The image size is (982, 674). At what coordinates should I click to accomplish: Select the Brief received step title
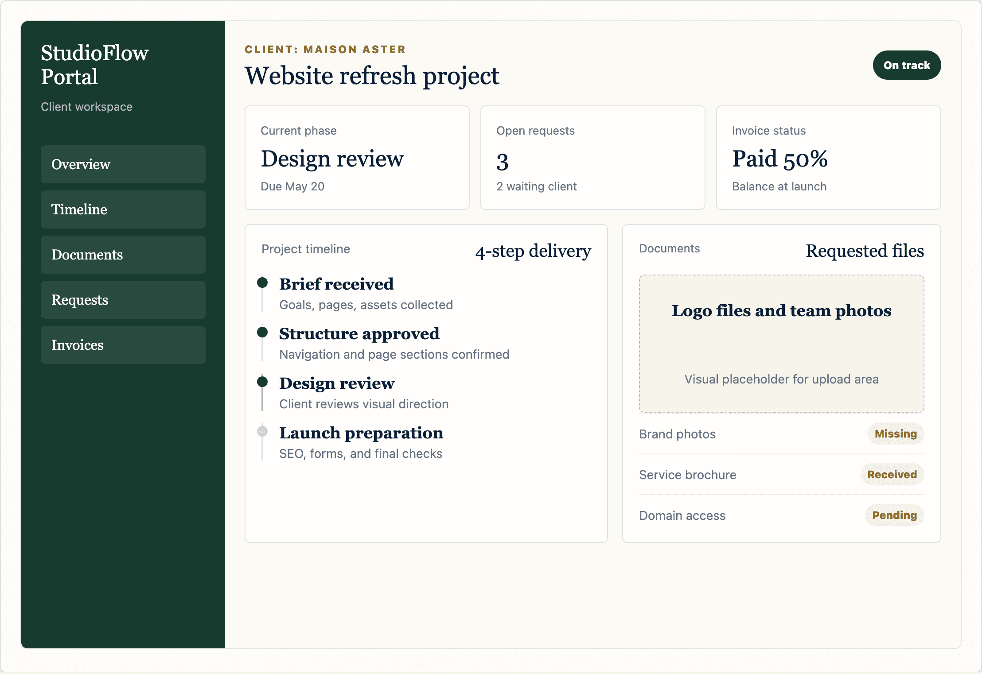click(x=336, y=284)
